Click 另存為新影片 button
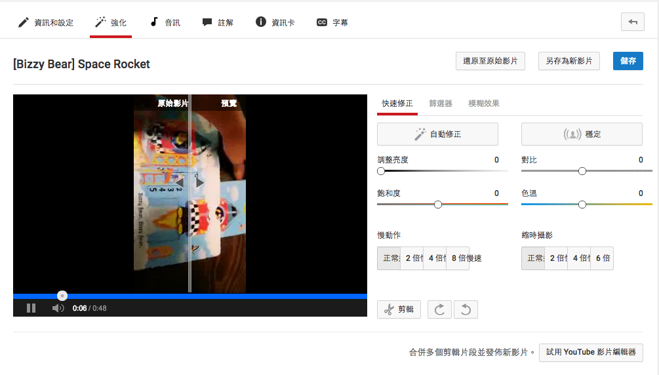This screenshot has height=375, width=659. (569, 61)
